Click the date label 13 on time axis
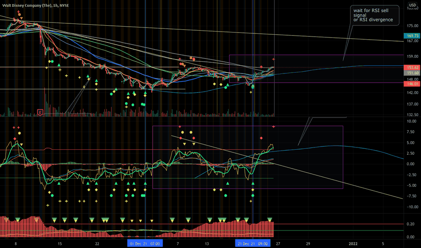The height and width of the screenshot is (248, 421). (x=207, y=243)
